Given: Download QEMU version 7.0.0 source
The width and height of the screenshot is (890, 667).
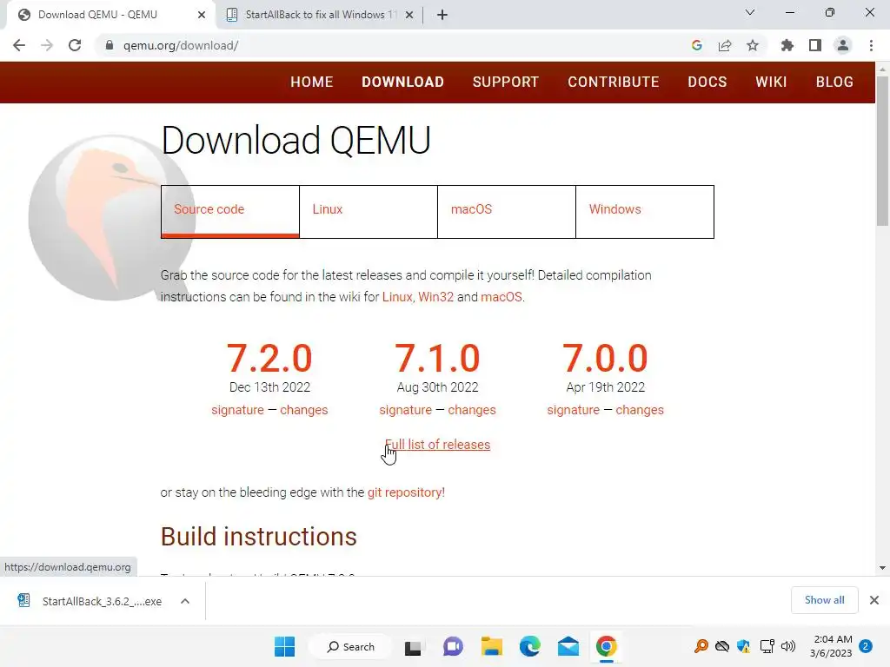Looking at the screenshot, I should 605,359.
